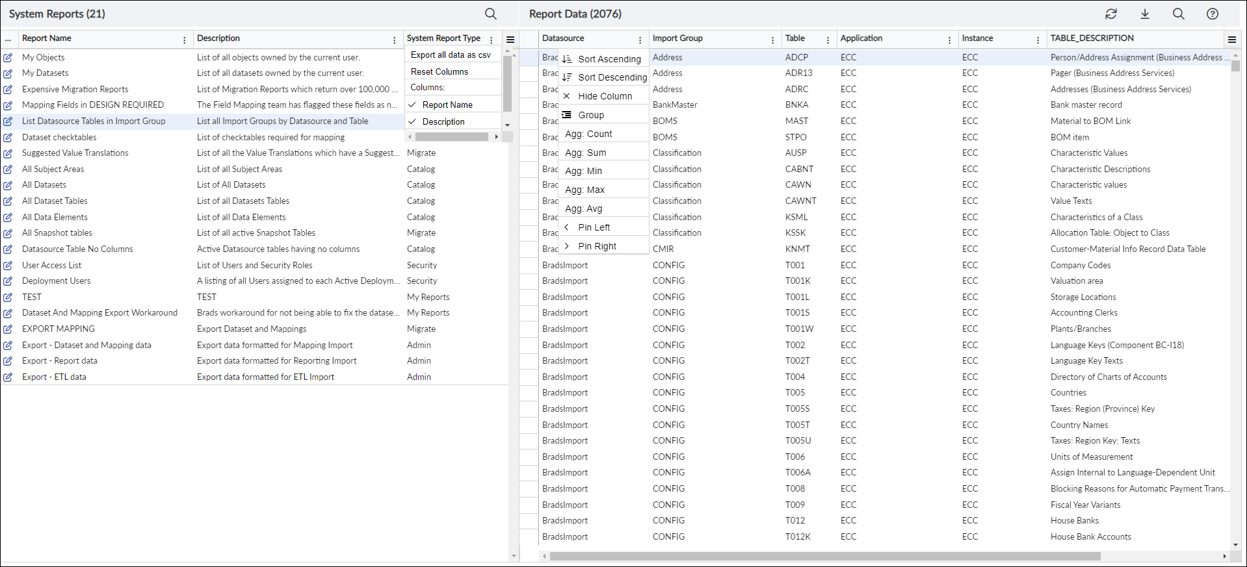Click the columns list horizontal scrollbar

(x=452, y=136)
